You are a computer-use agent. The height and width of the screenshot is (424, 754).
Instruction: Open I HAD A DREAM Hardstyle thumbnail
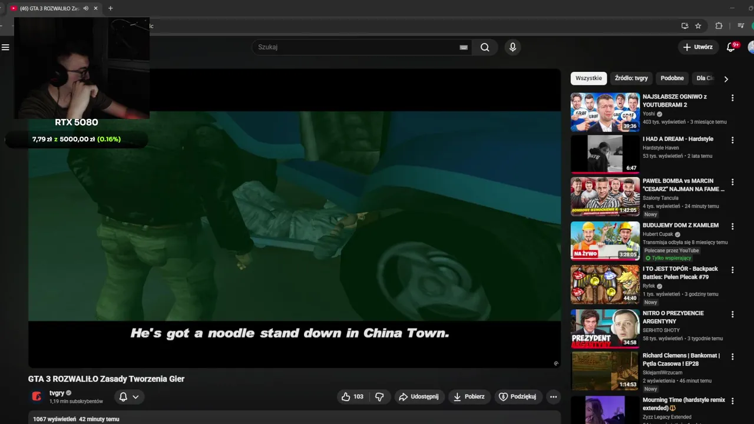click(605, 154)
